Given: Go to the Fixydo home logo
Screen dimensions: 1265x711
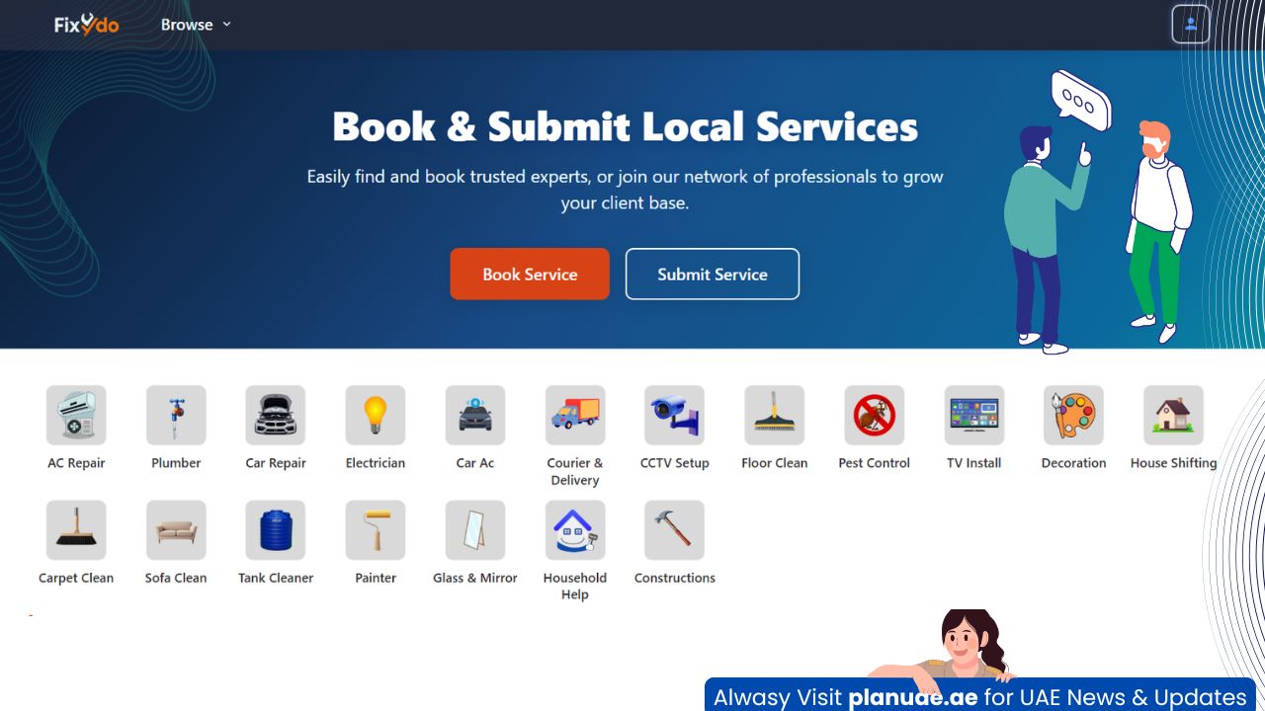Looking at the screenshot, I should pos(87,25).
